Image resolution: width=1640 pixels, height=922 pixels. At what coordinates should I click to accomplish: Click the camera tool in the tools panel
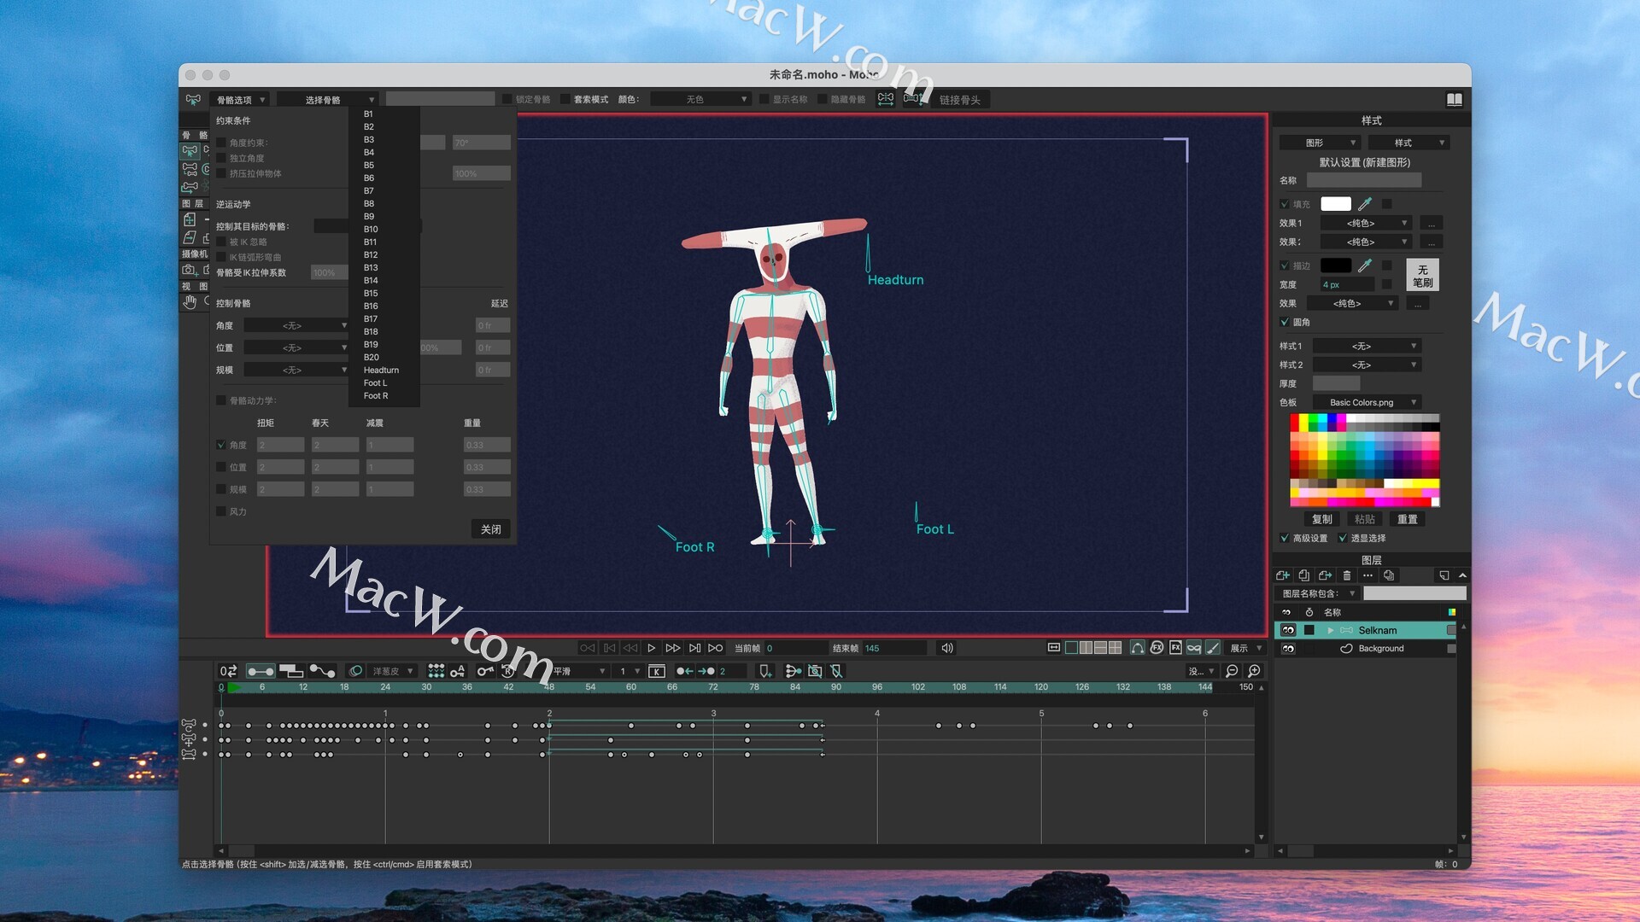tap(190, 270)
